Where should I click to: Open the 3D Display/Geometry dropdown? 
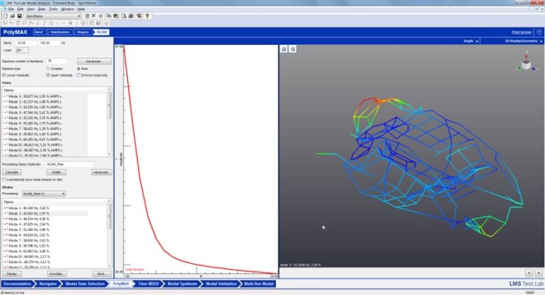point(524,41)
